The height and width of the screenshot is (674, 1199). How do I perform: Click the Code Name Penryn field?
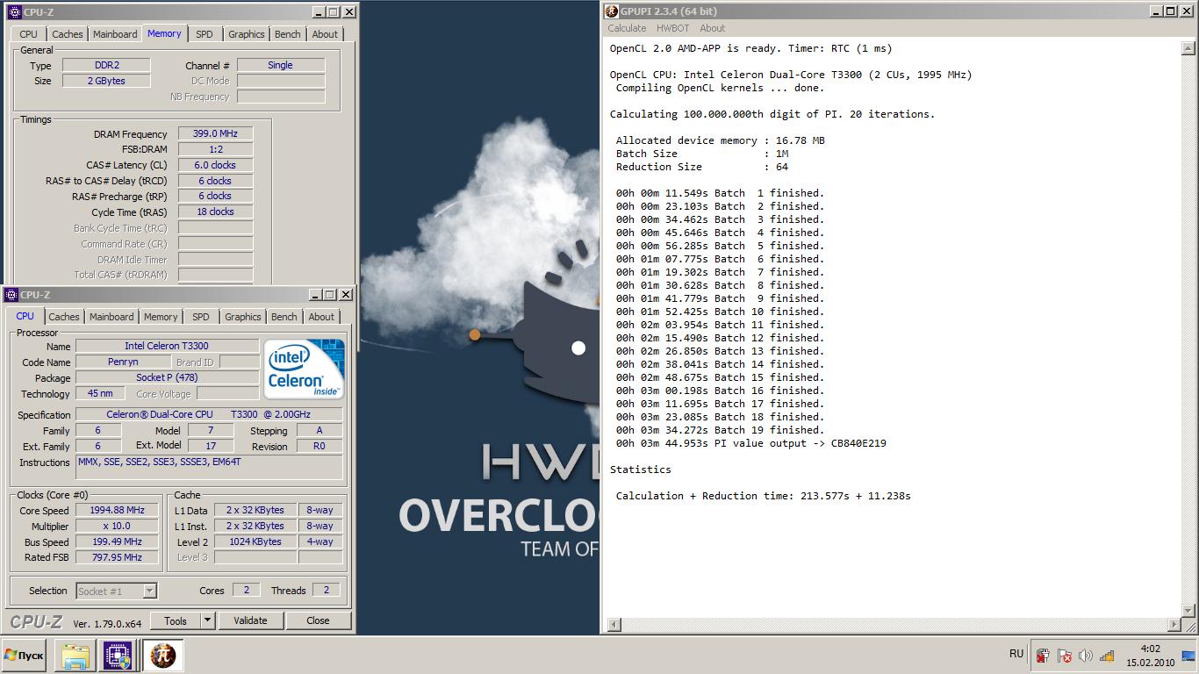[x=123, y=362]
